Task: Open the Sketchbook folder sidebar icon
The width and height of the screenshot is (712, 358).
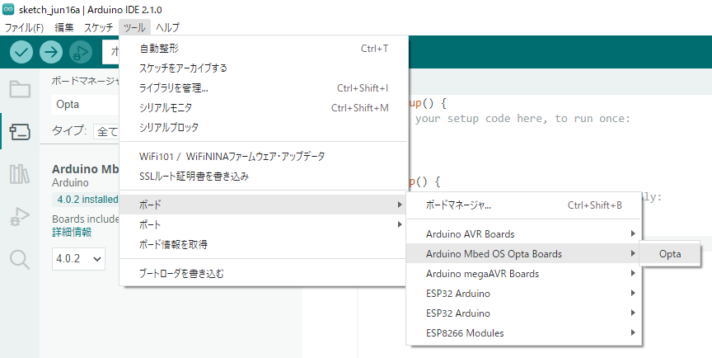Action: 20,89
